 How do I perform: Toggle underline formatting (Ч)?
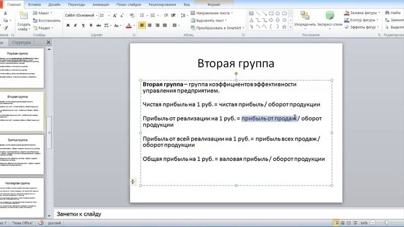coord(83,25)
